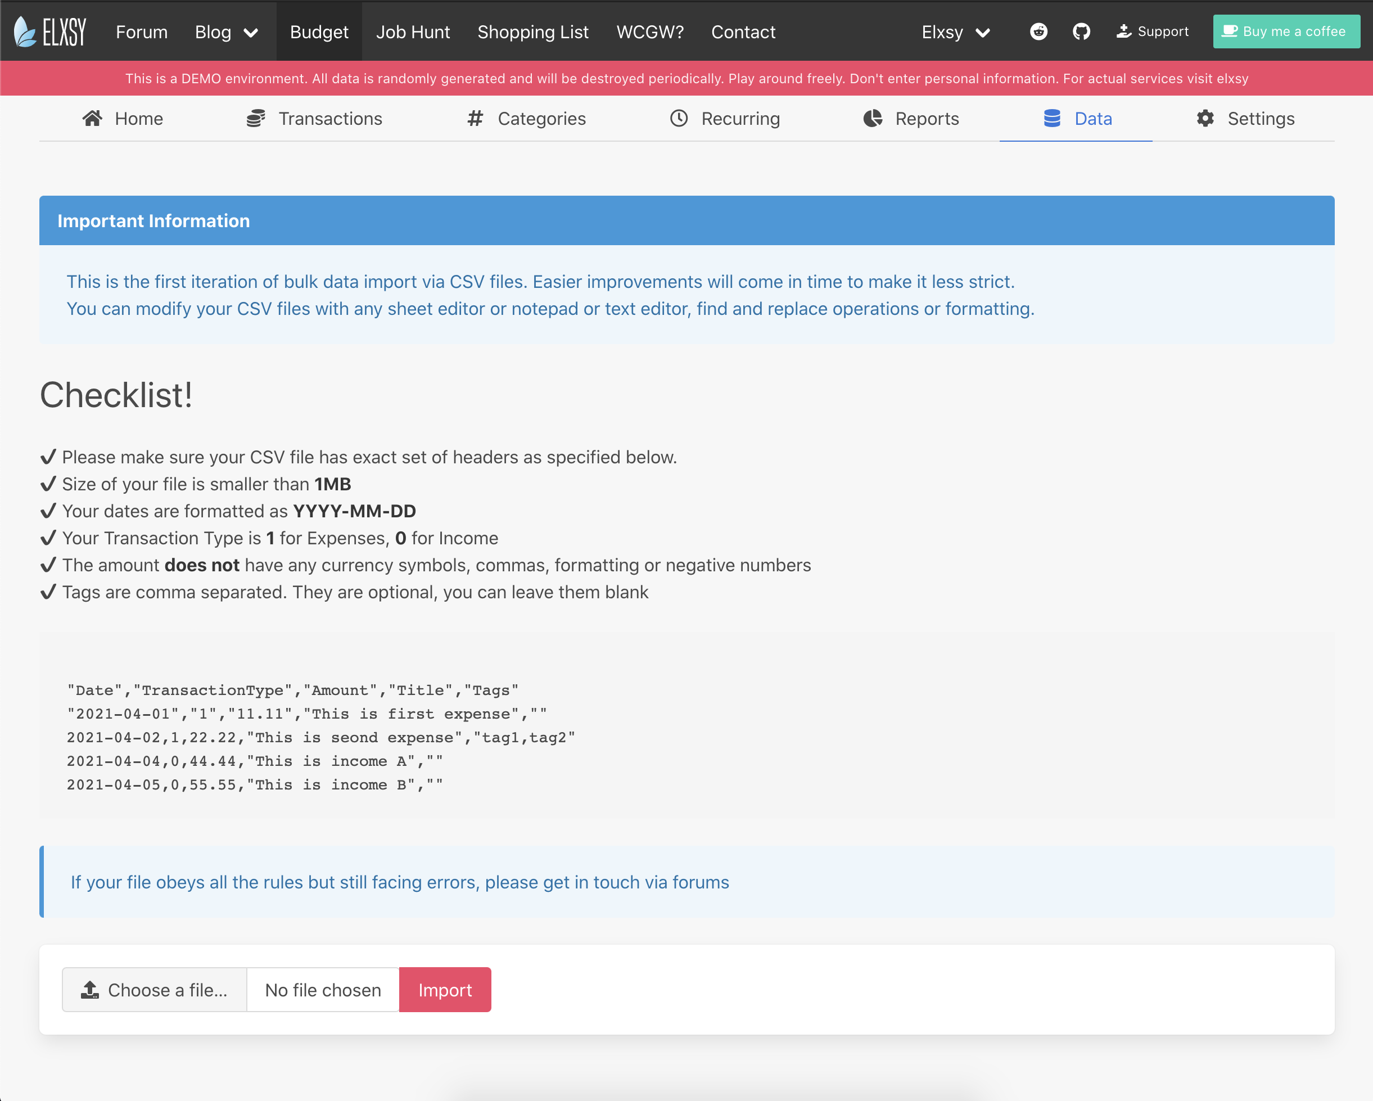Open the Job Hunt menu item

[x=413, y=32]
